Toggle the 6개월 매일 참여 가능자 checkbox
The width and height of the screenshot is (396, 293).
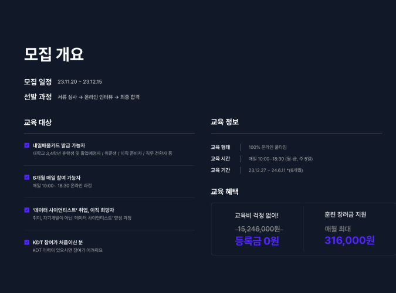(x=27, y=177)
